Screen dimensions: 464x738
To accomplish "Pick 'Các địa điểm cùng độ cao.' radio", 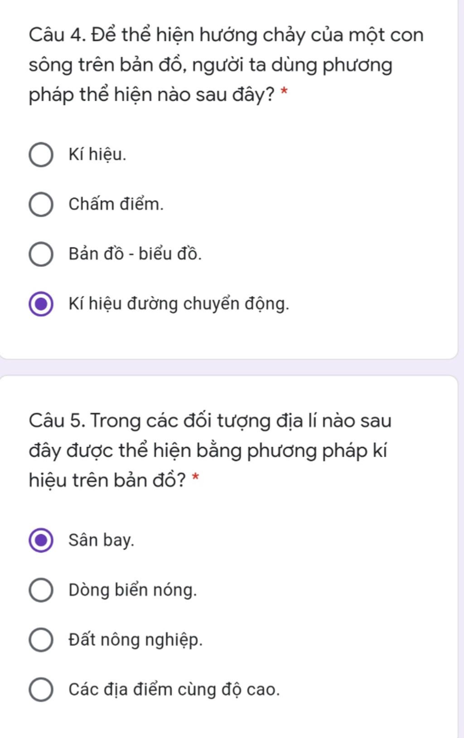I will point(41,690).
